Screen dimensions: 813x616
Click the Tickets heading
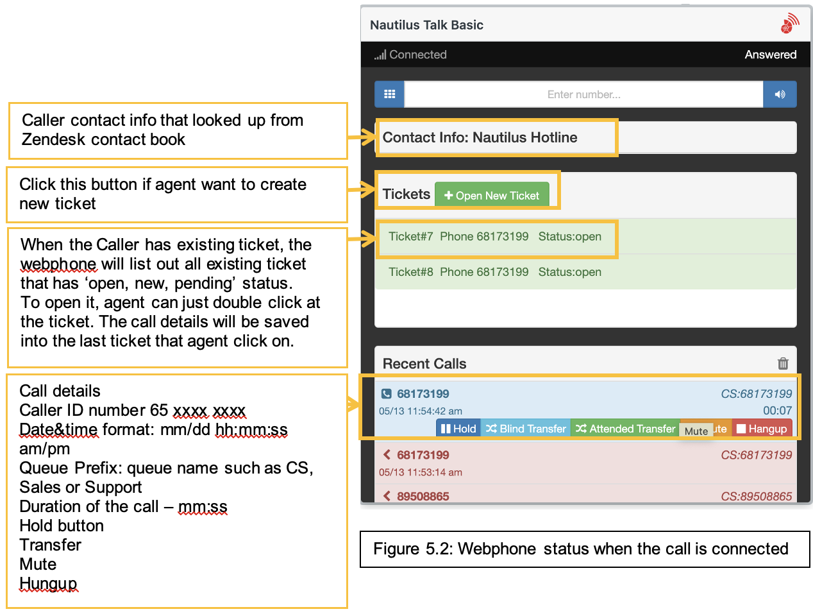coord(406,194)
